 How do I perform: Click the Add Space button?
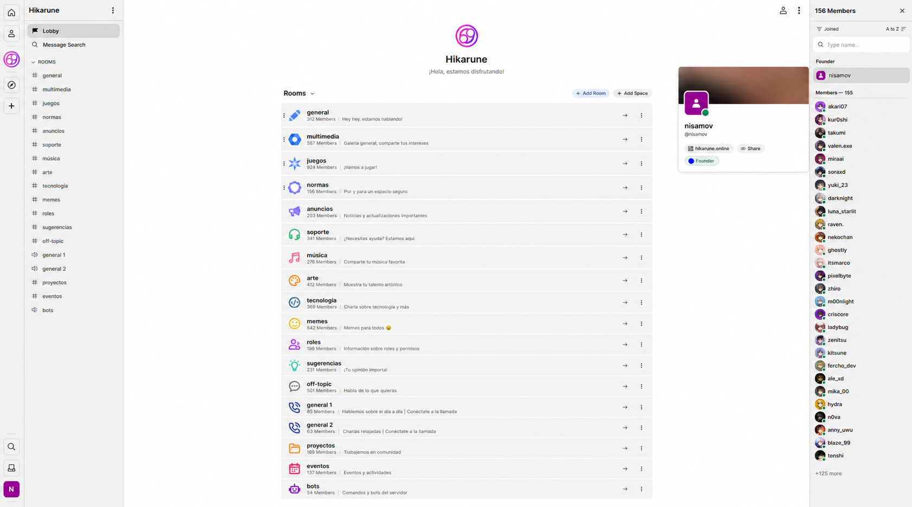point(633,93)
